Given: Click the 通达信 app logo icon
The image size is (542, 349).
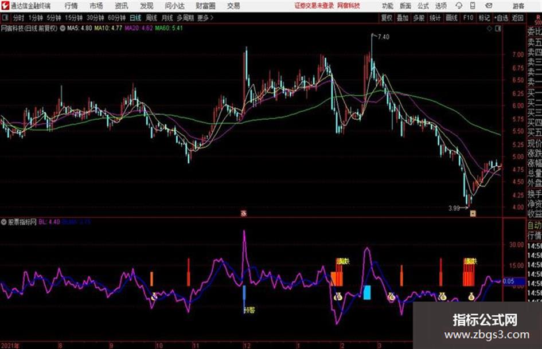Looking at the screenshot, I should [5, 6].
